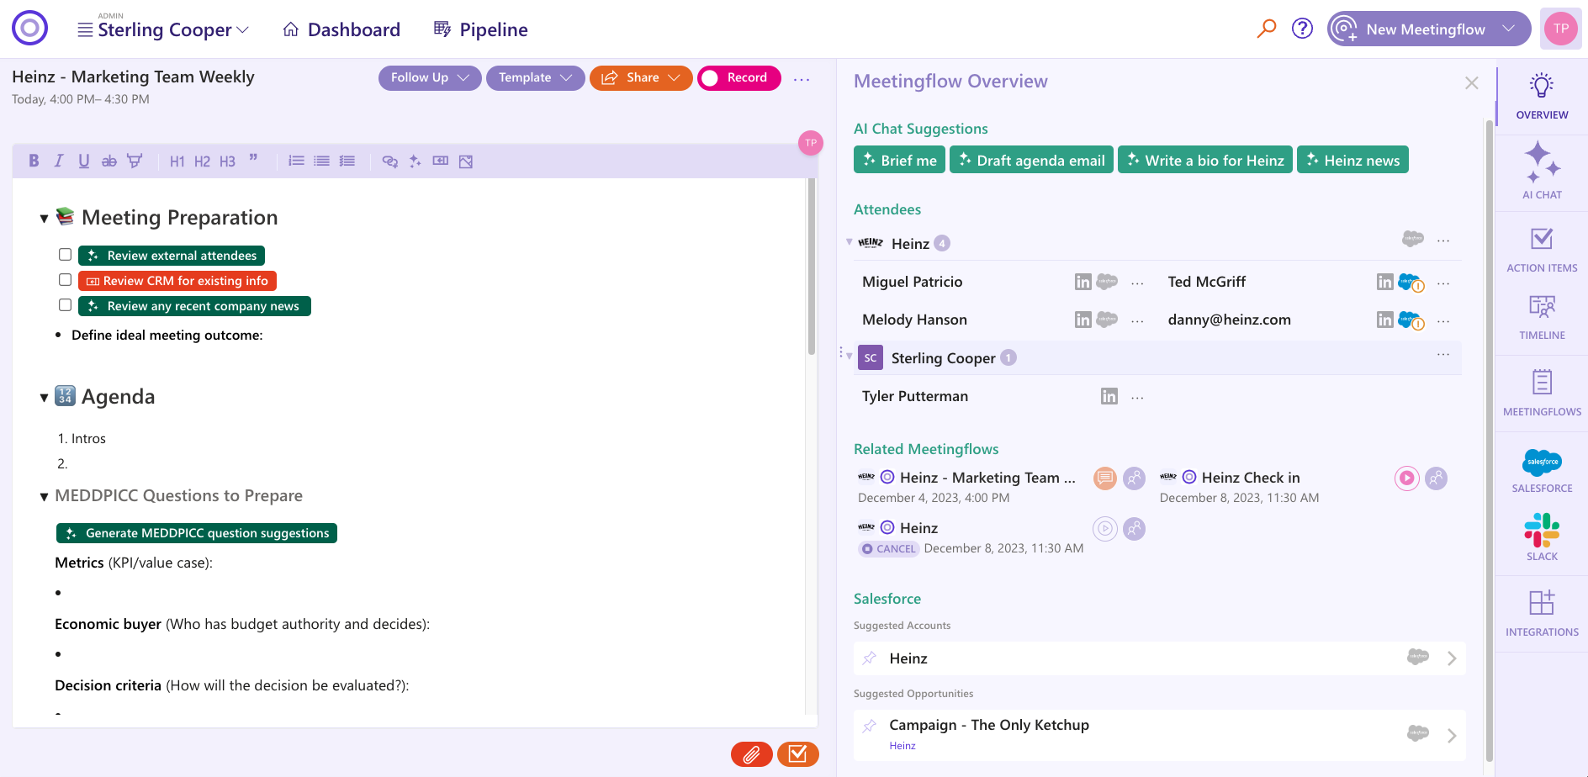
Task: Open New Meetingflow dropdown arrow
Action: (x=1509, y=29)
